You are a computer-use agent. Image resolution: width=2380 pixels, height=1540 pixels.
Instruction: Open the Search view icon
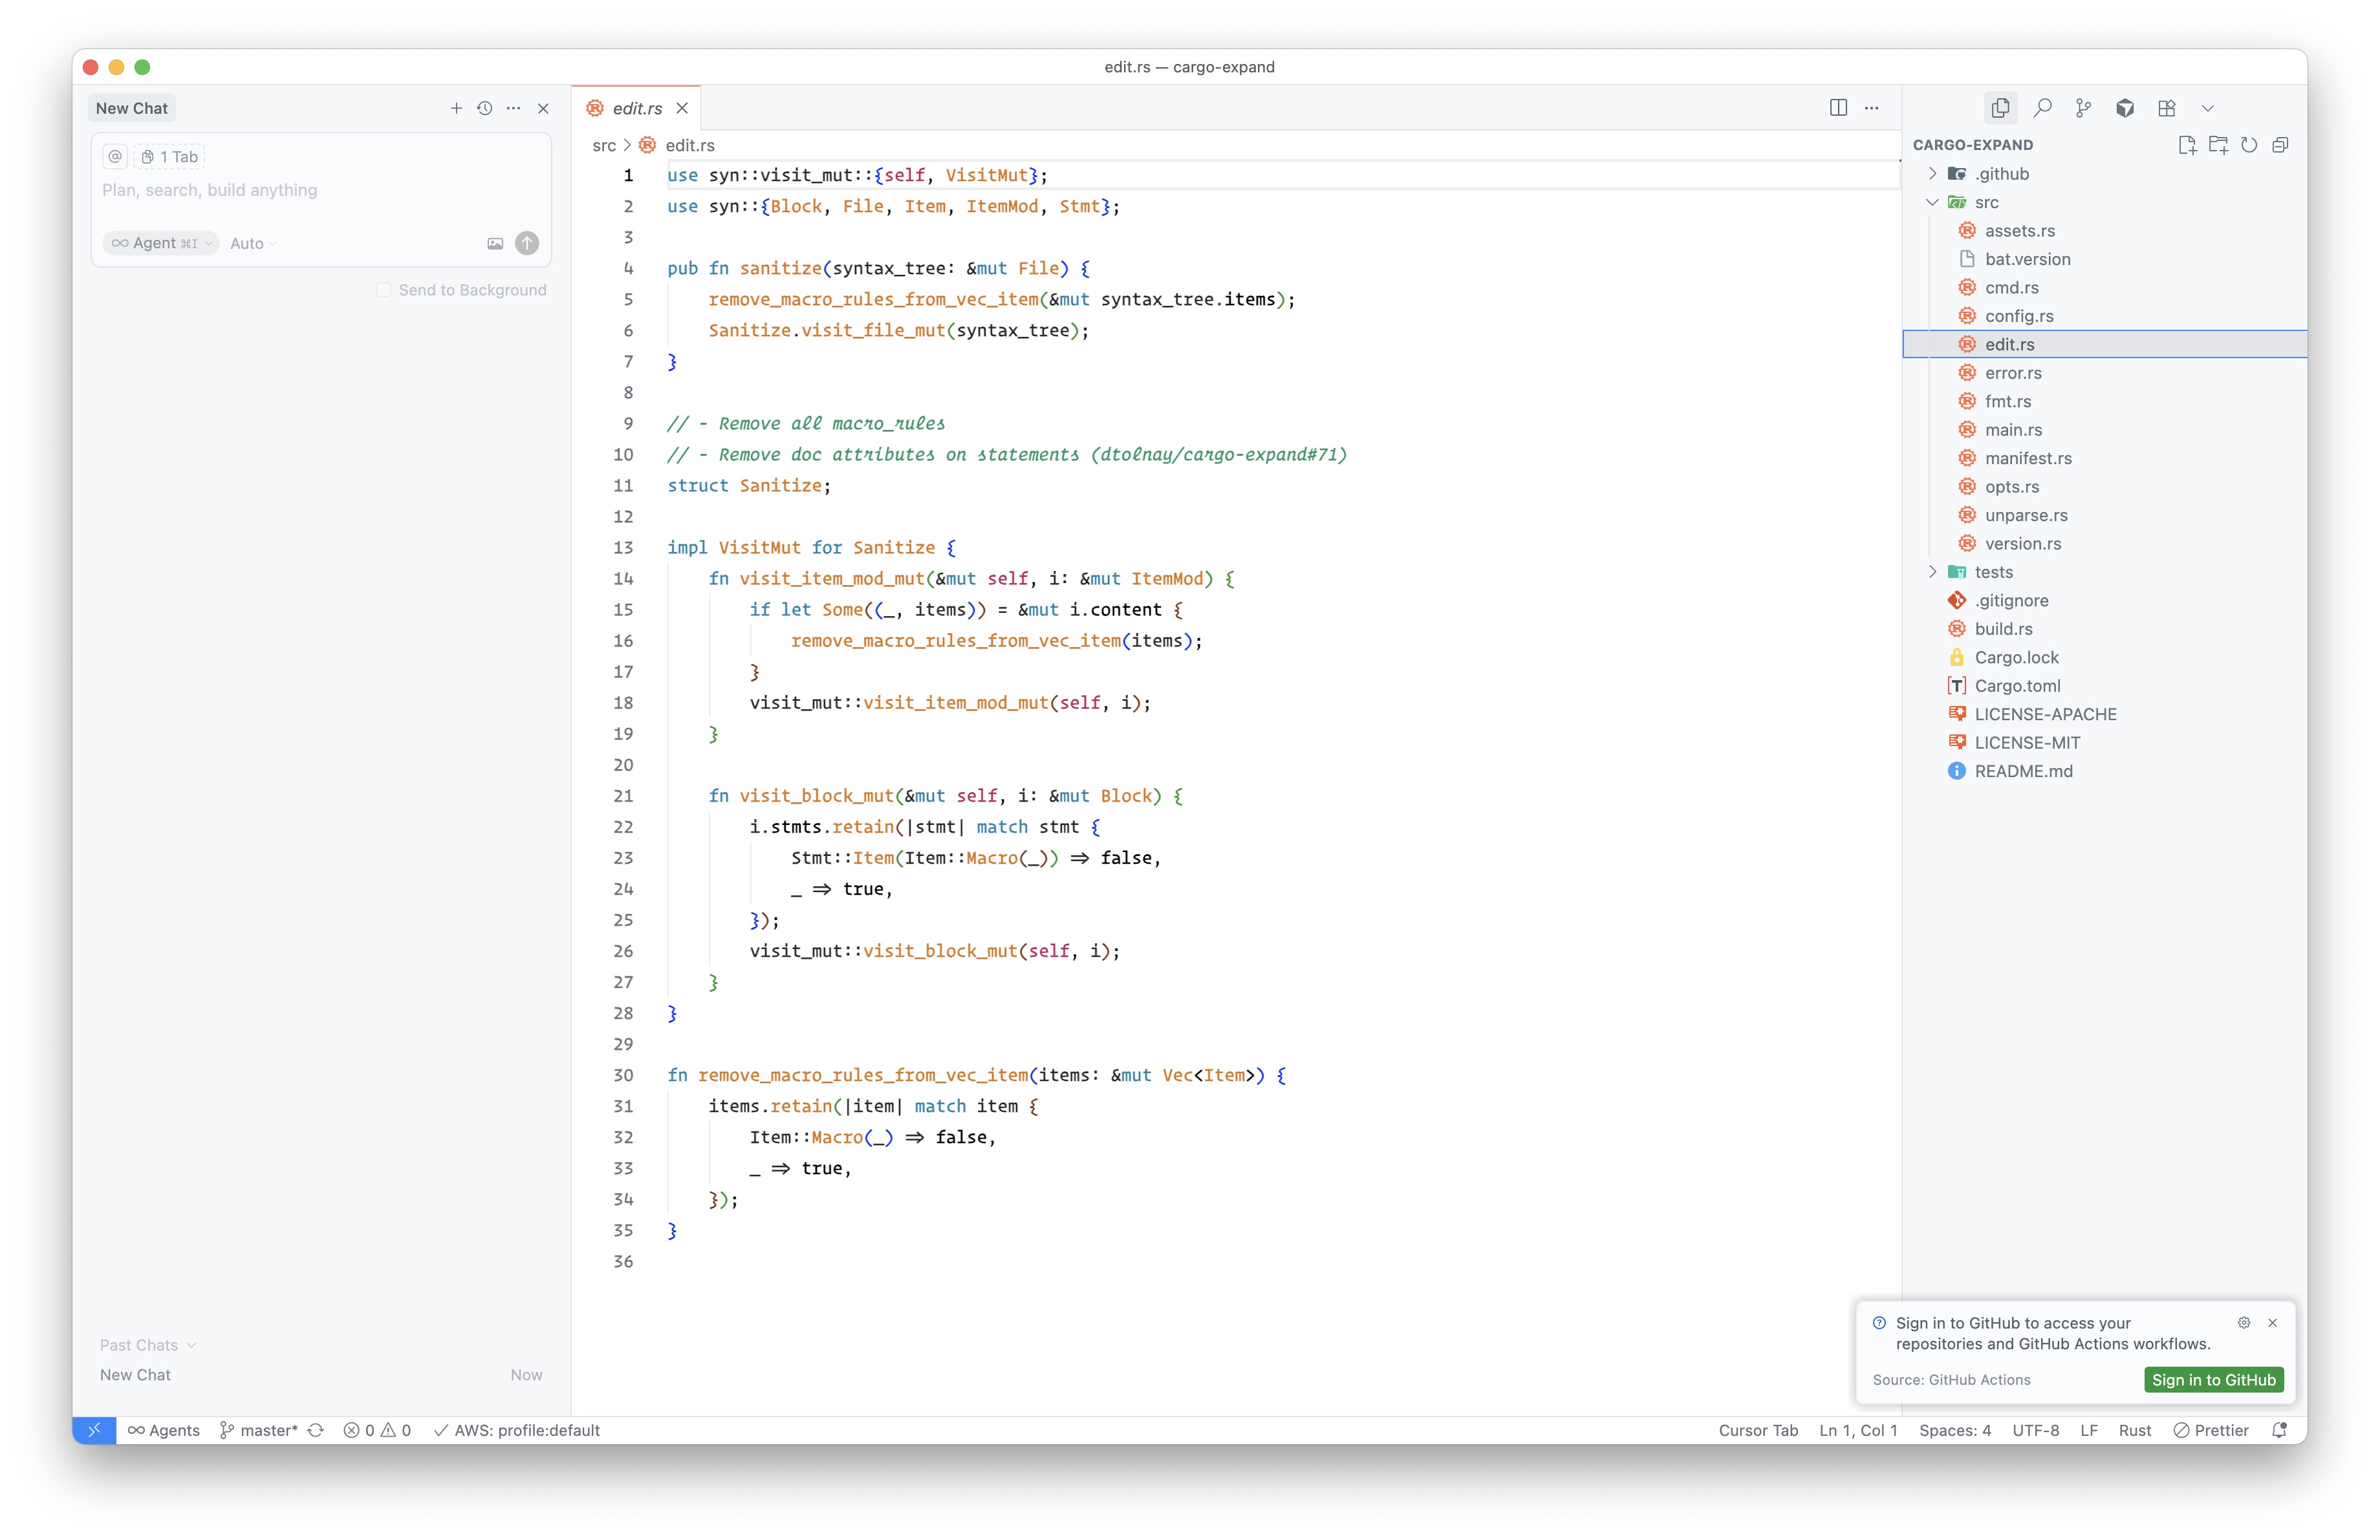2043,108
